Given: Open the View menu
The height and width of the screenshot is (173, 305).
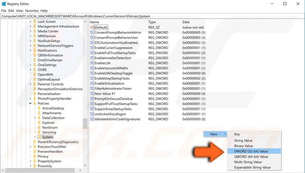Looking at the screenshot, I should point(20,11).
